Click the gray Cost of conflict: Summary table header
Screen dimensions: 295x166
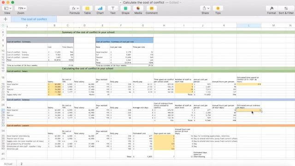pos(40,40)
